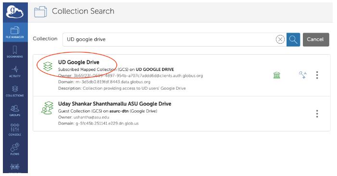
Task: Click the guest collection icon for Uday Shankar
Action: (47, 108)
